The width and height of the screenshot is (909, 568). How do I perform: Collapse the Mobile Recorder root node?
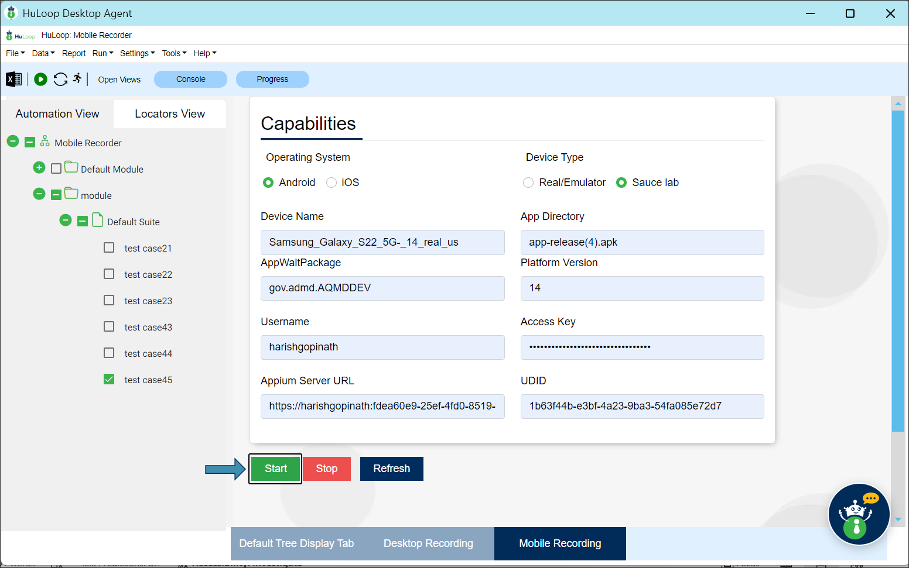[13, 141]
